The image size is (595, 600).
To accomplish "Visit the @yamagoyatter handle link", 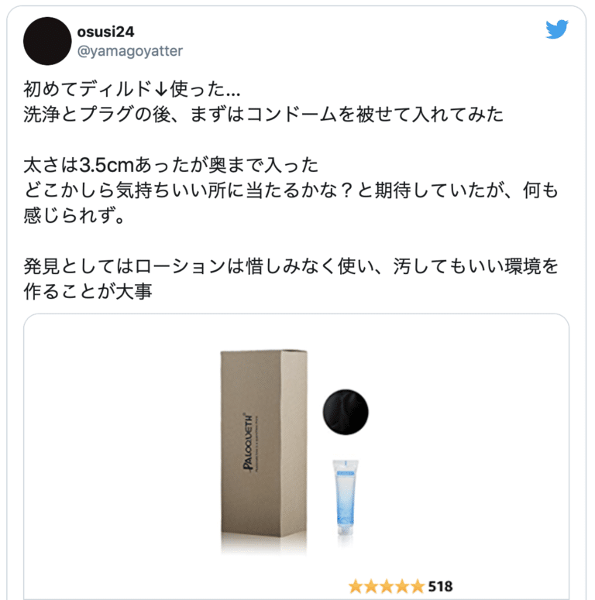I will 130,51.
